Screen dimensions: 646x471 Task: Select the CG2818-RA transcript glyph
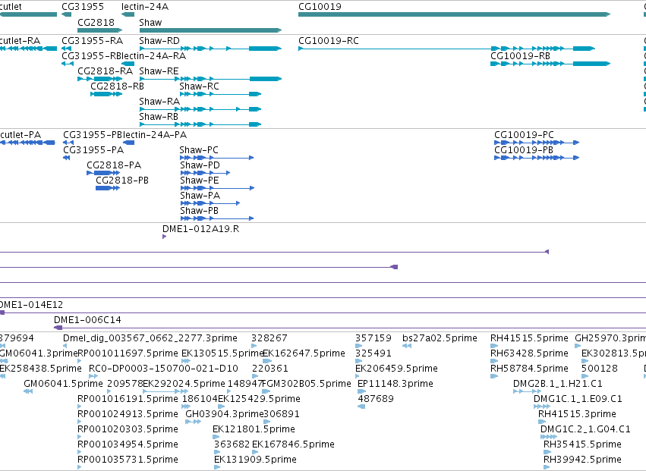100,79
